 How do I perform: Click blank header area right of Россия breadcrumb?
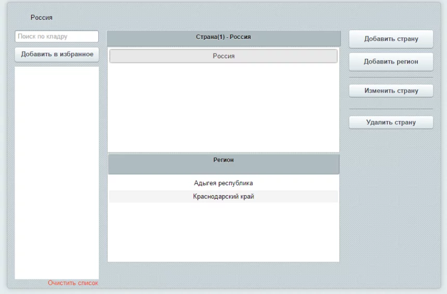point(234,18)
